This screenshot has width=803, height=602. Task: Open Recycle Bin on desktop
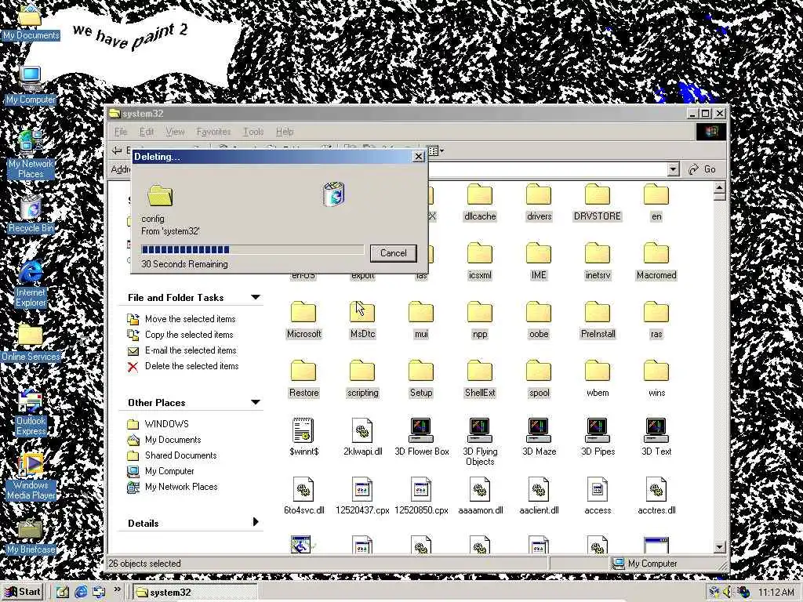pos(31,214)
